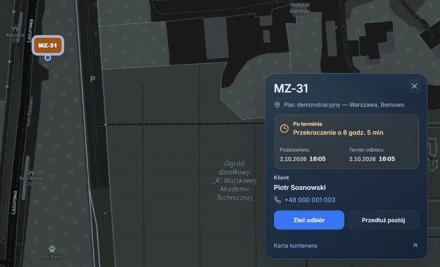Viewport: 440px width, 267px height.
Task: Click the MZ-31 container map marker
Action: click(x=48, y=45)
